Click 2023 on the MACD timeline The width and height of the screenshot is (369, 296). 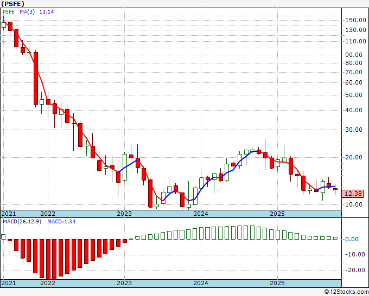pos(124,283)
